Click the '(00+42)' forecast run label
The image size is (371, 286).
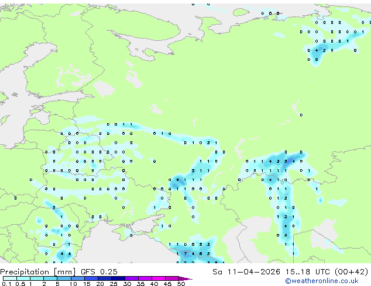[352, 272]
